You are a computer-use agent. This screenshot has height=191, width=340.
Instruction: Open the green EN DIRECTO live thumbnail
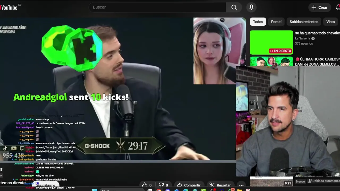coord(271,42)
